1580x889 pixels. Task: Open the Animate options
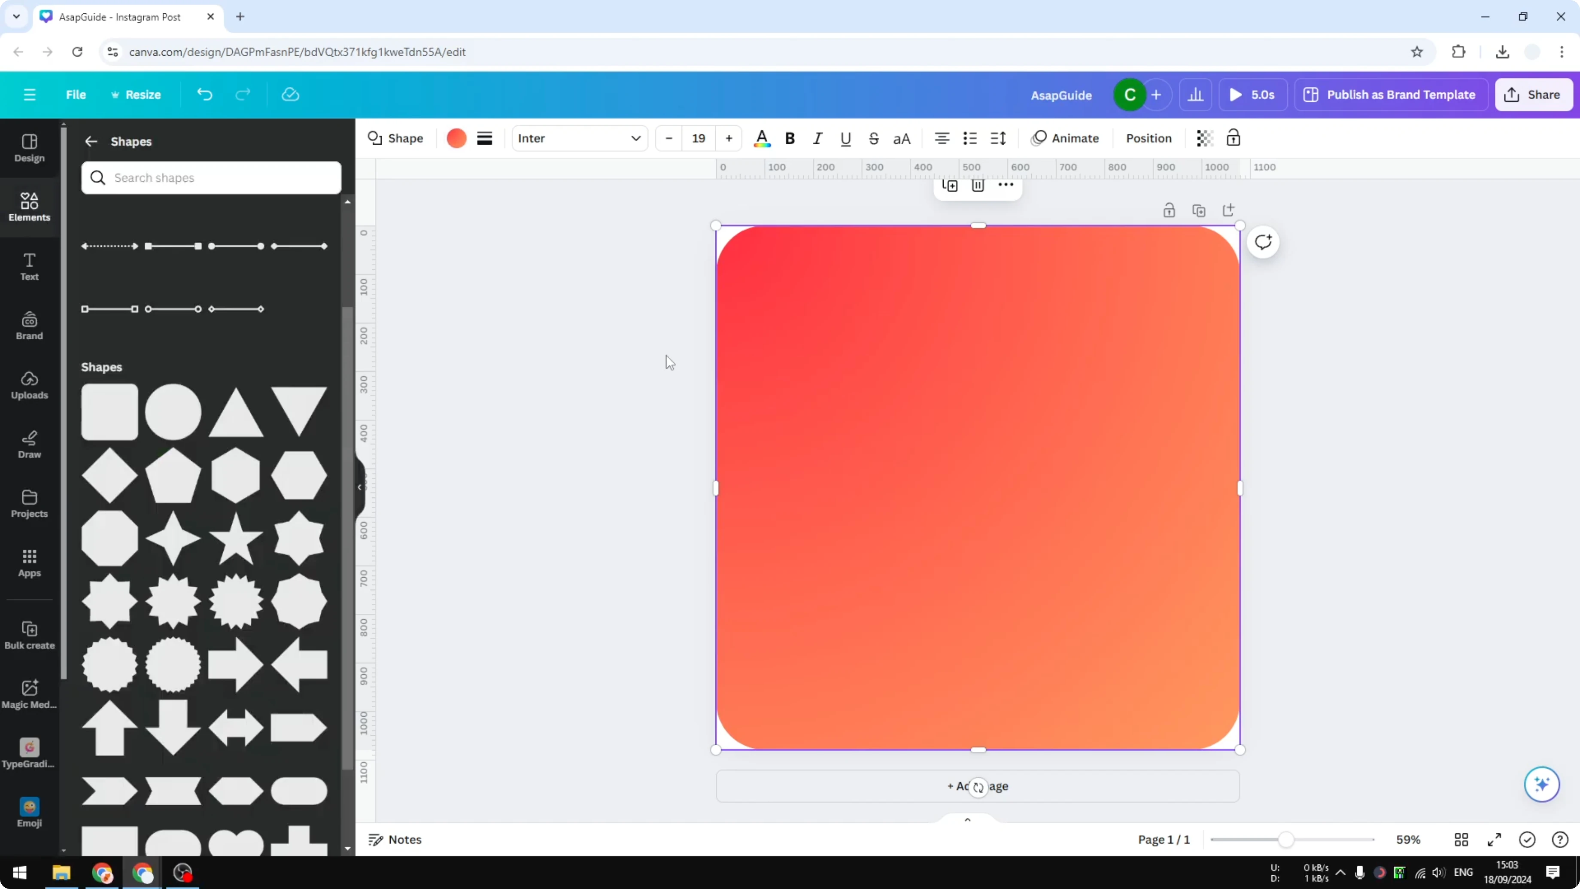click(1065, 138)
